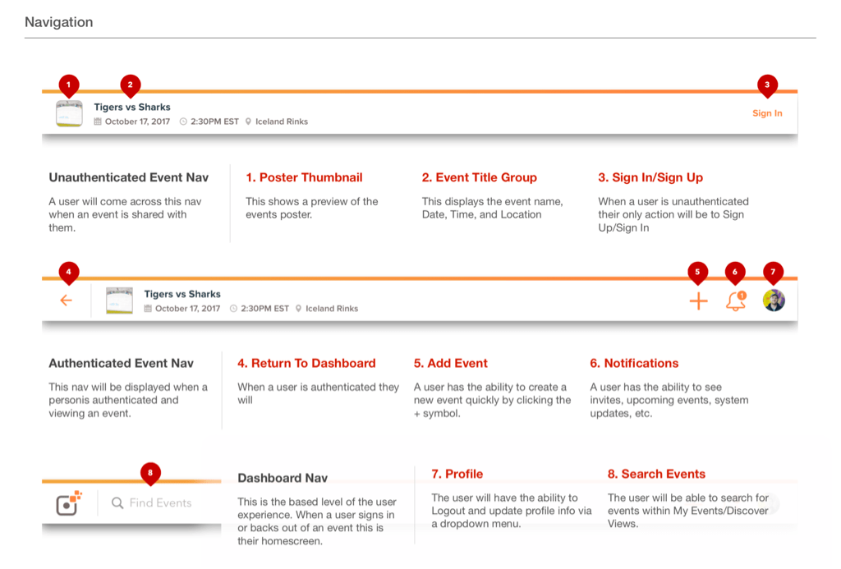Viewport: 841px width, 569px height.
Task: Click the calendar icon in the Sign In nav bar
Action: (x=98, y=122)
